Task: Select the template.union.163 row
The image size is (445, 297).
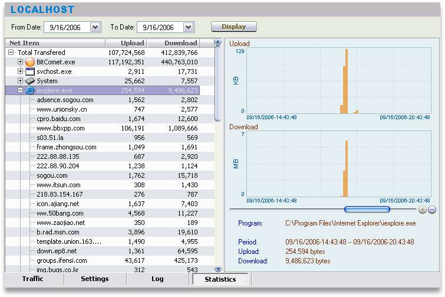Action: [x=110, y=241]
